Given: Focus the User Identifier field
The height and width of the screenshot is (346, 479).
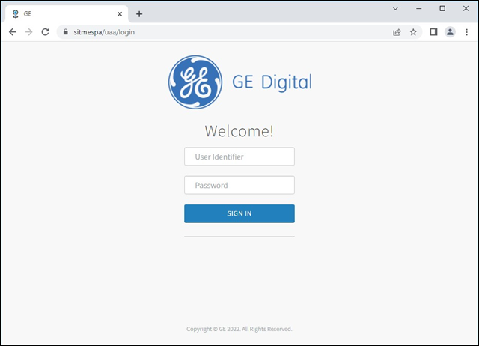Looking at the screenshot, I should click(239, 157).
